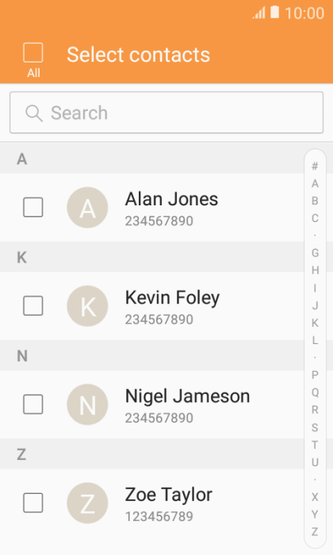Image resolution: width=333 pixels, height=555 pixels.
Task: Tap the signal strength icon
Action: pos(258,13)
